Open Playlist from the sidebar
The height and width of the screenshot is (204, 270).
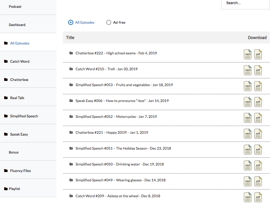coord(14,189)
